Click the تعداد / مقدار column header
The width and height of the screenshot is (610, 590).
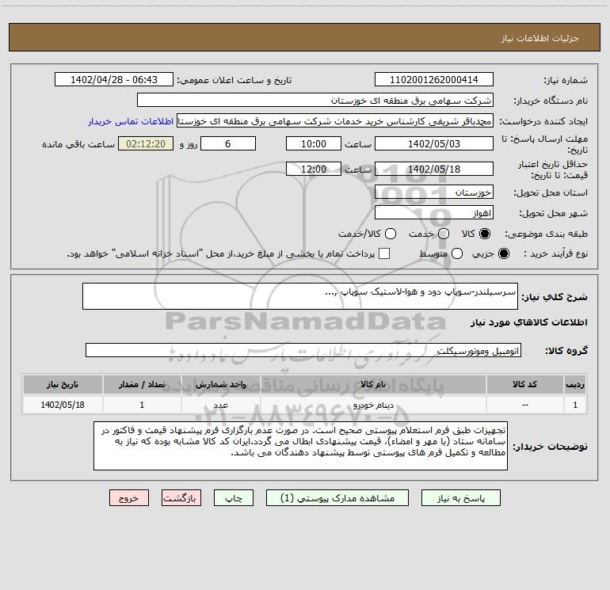coord(142,384)
